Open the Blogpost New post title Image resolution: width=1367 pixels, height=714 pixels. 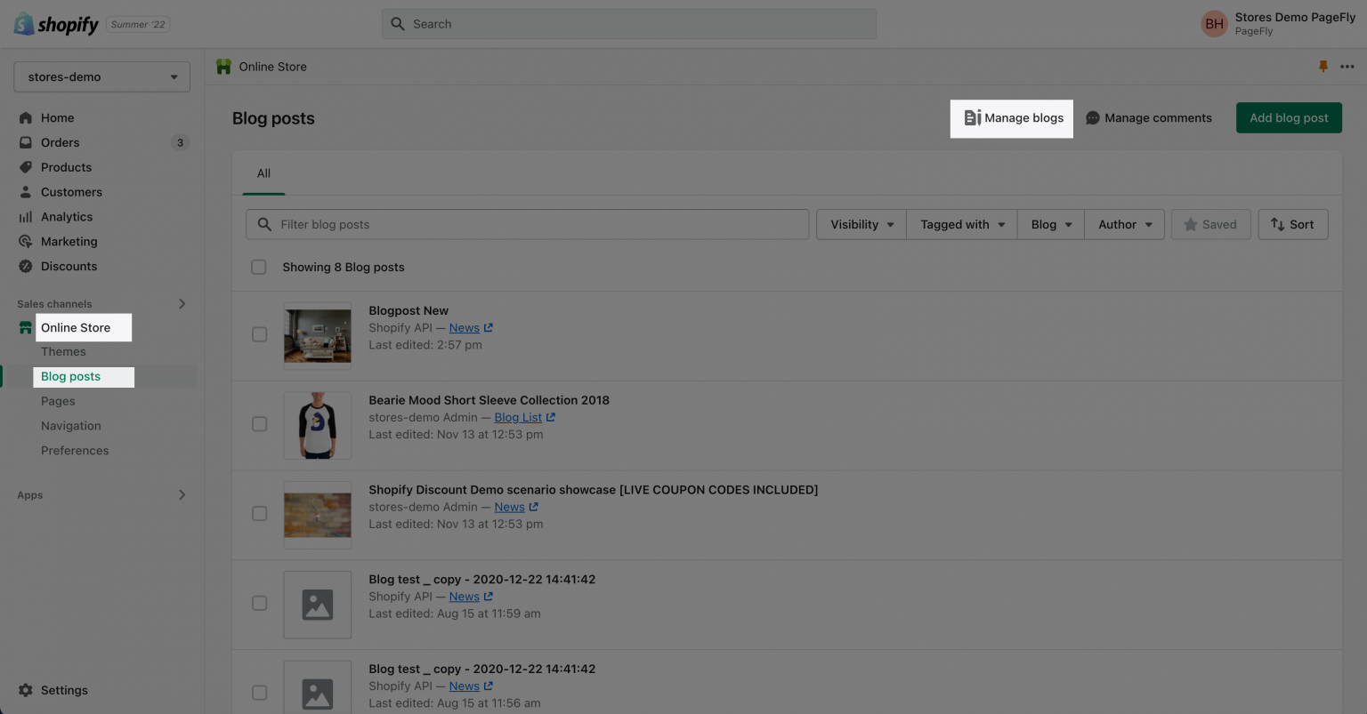pyautogui.click(x=408, y=310)
